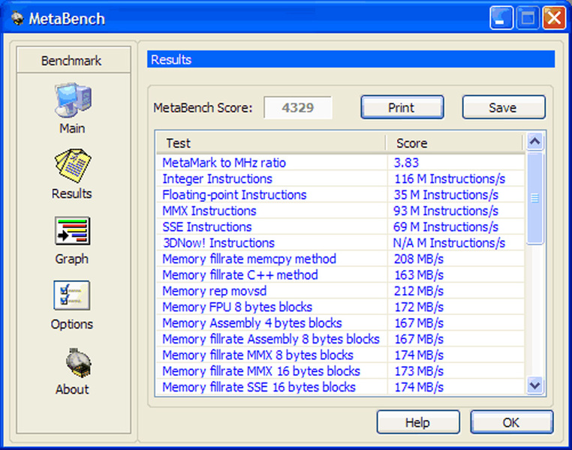Click the MetaBench title bar app icon
The height and width of the screenshot is (450, 572).
(17, 18)
